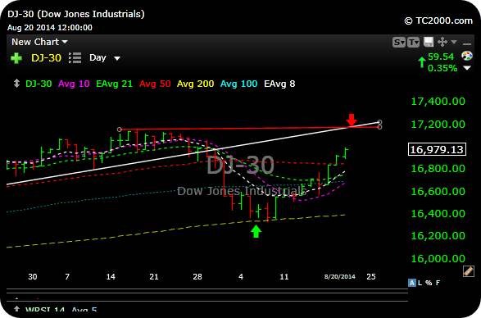Viewport: 481px width, 318px height.
Task: Minimize chart with the dash icon
Action: (467, 44)
